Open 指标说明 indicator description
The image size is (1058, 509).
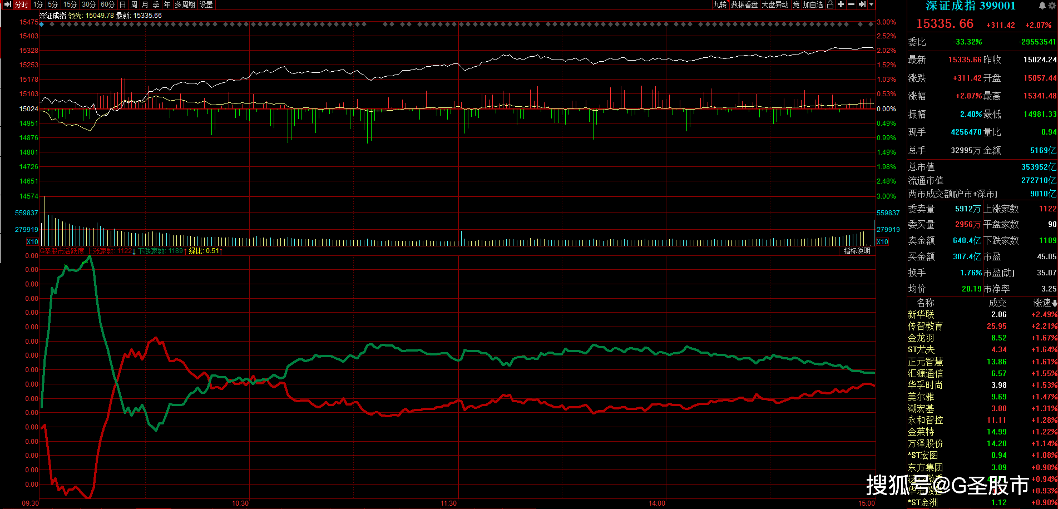[x=857, y=251]
